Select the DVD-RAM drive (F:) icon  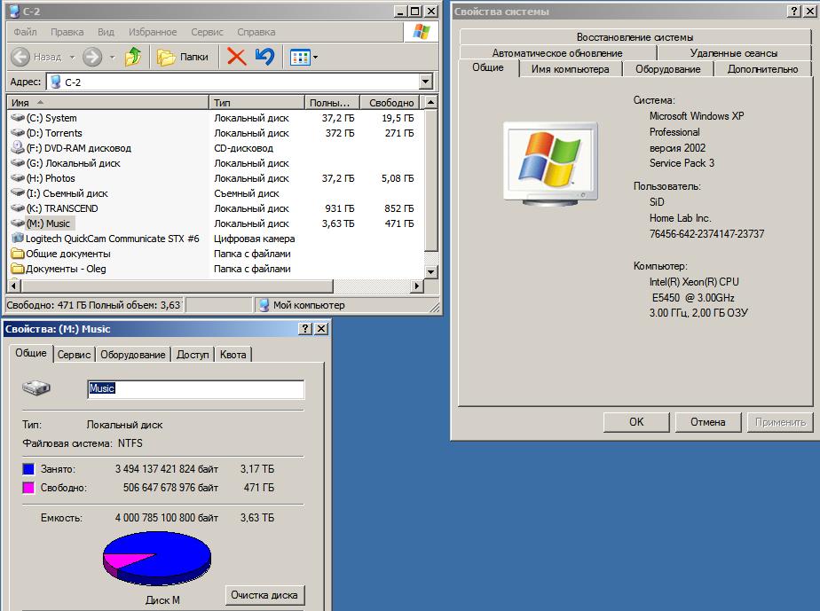click(18, 148)
